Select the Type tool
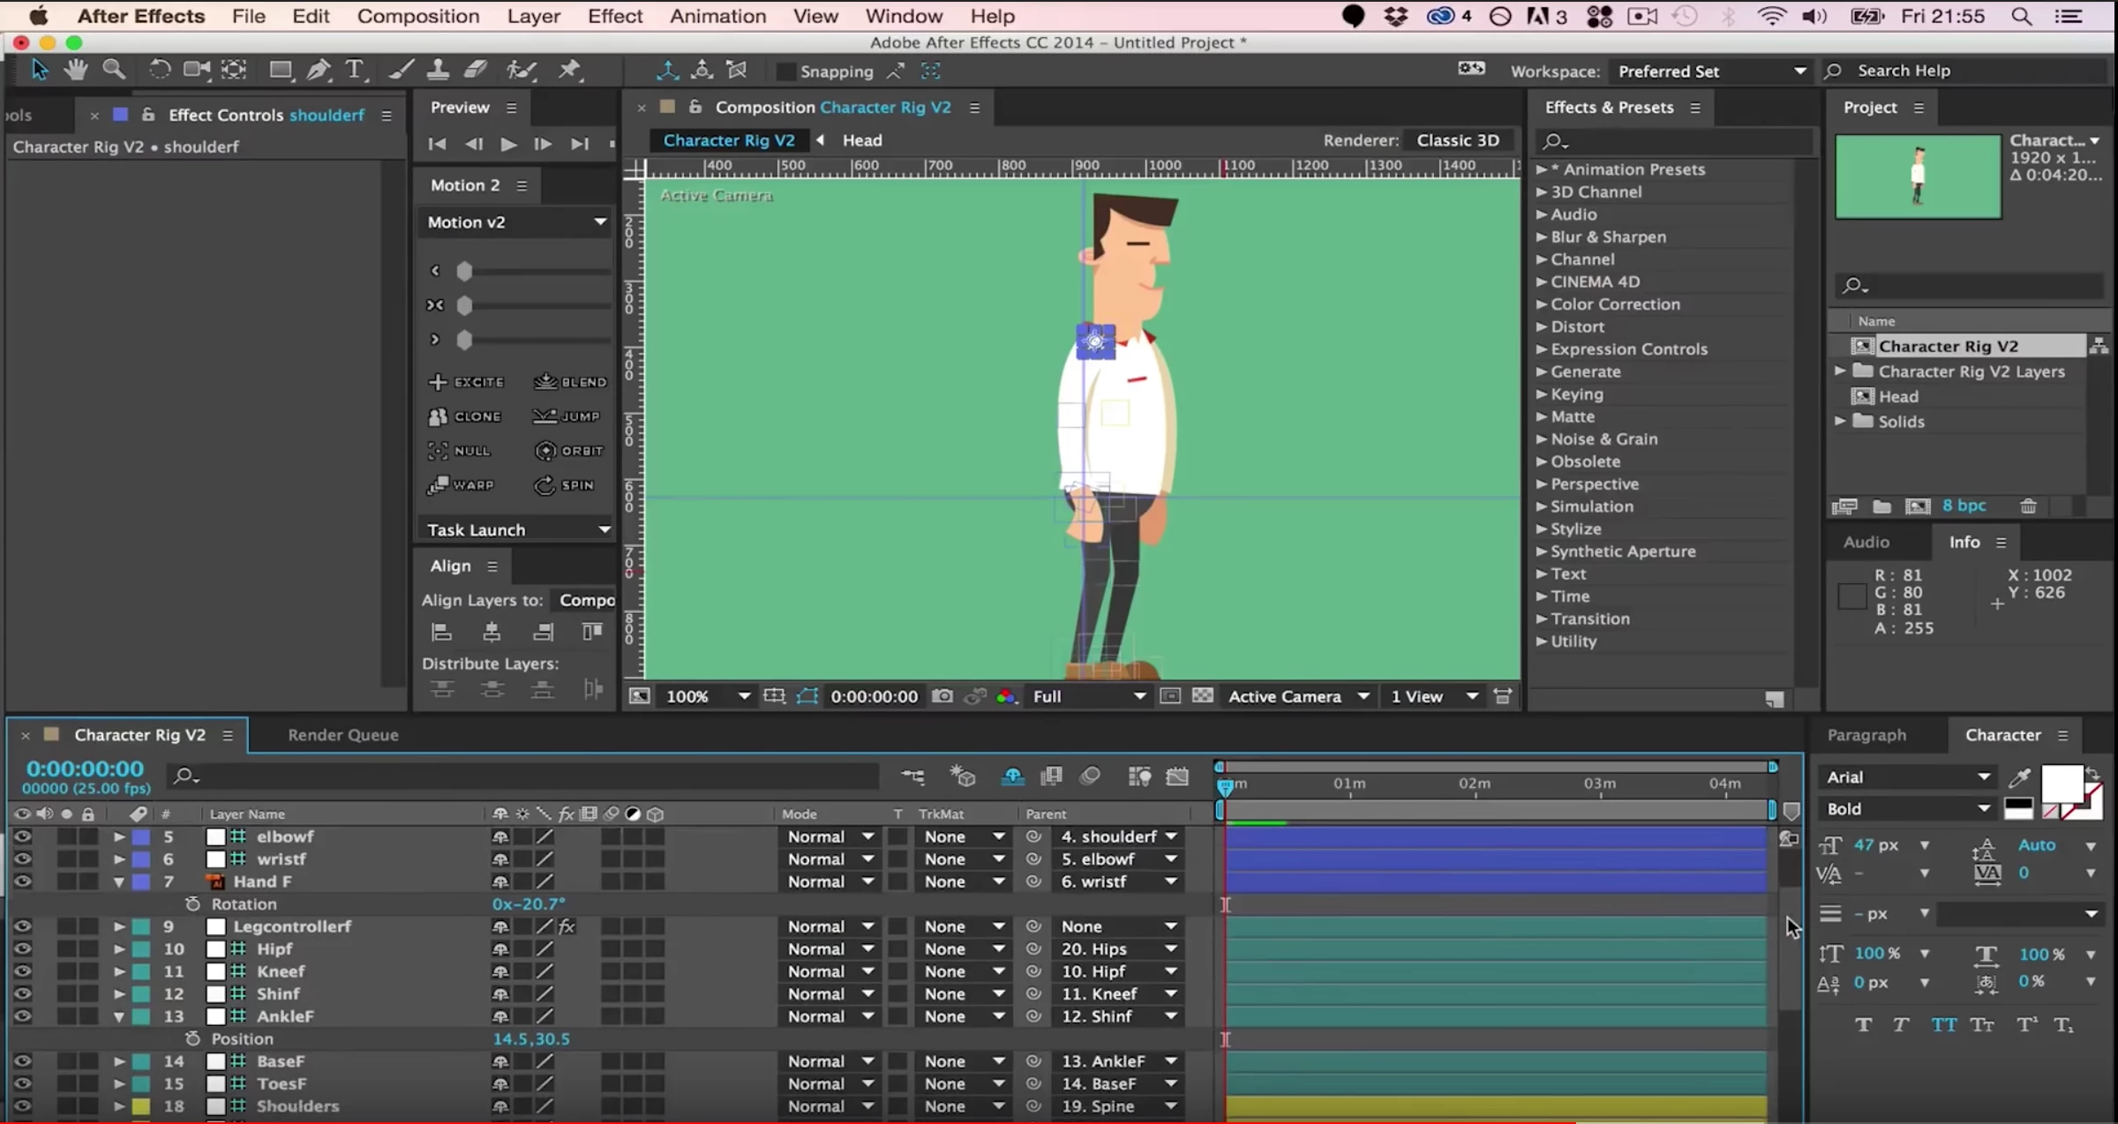The image size is (2118, 1124). coord(355,71)
